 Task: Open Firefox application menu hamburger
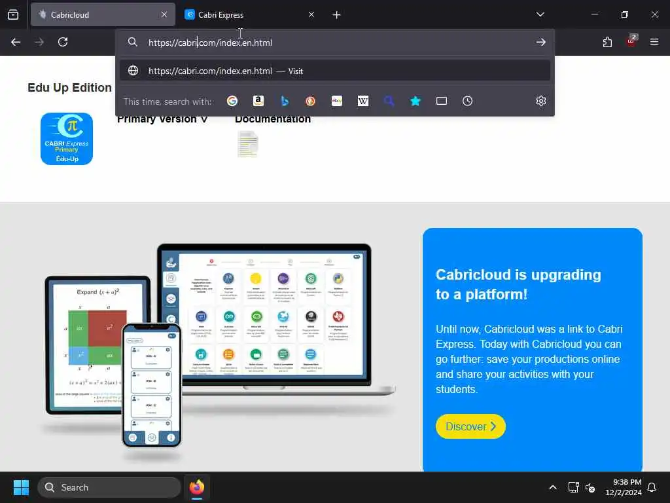click(654, 42)
